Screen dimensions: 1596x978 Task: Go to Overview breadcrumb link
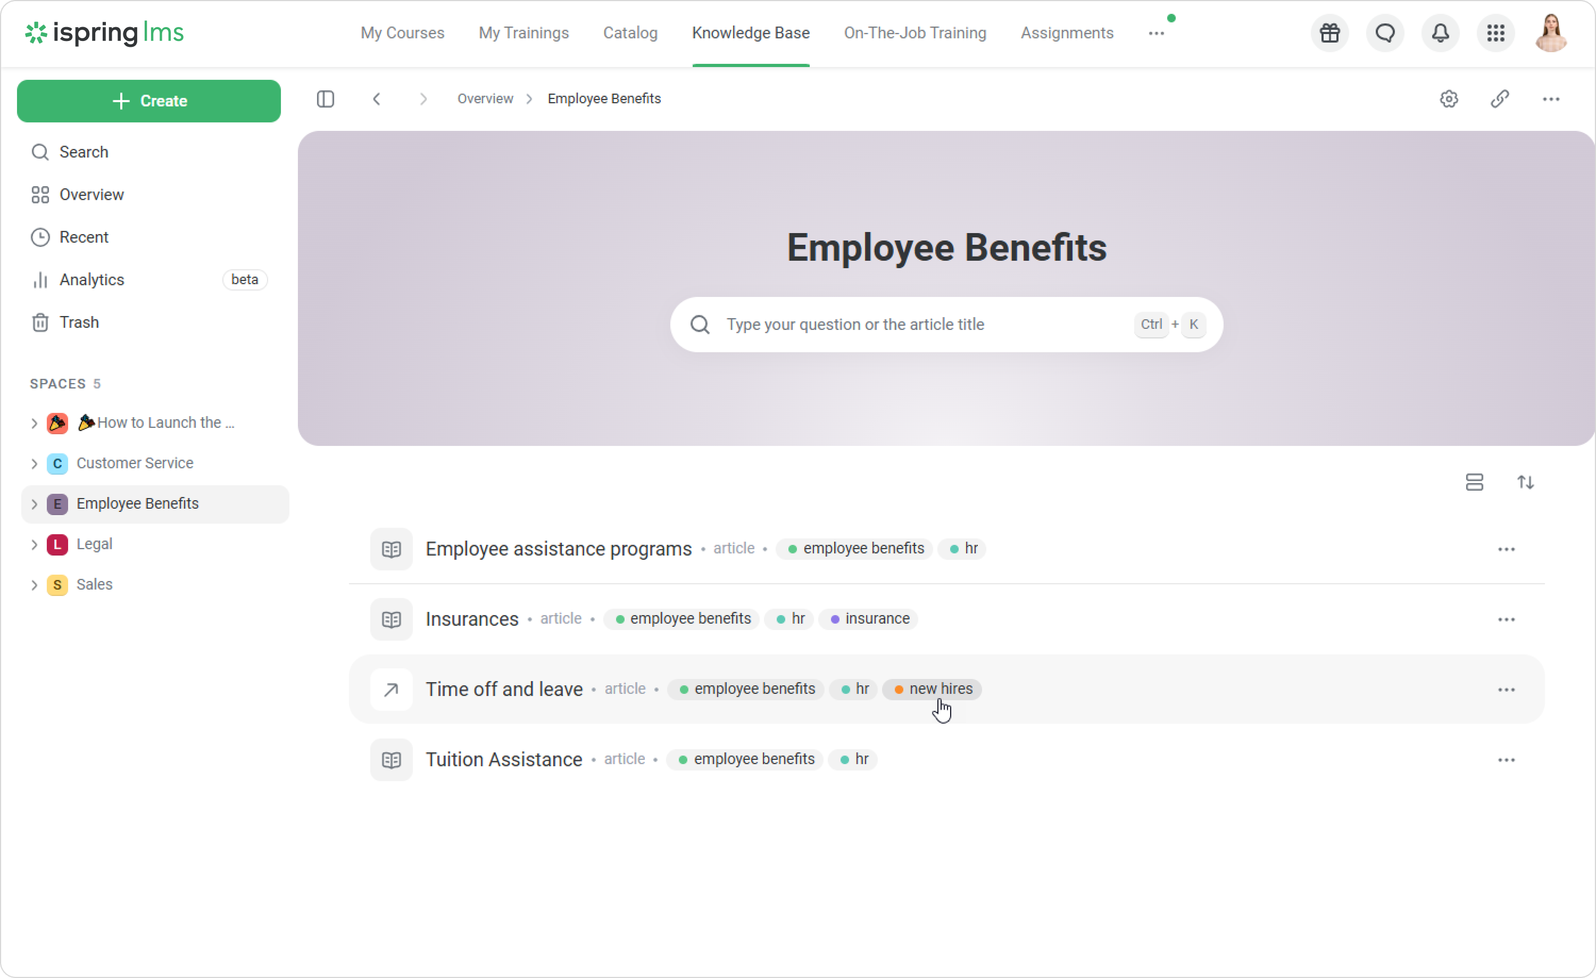tap(485, 99)
